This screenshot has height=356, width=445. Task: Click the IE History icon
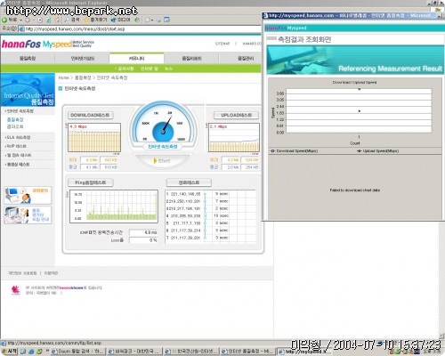point(137,20)
